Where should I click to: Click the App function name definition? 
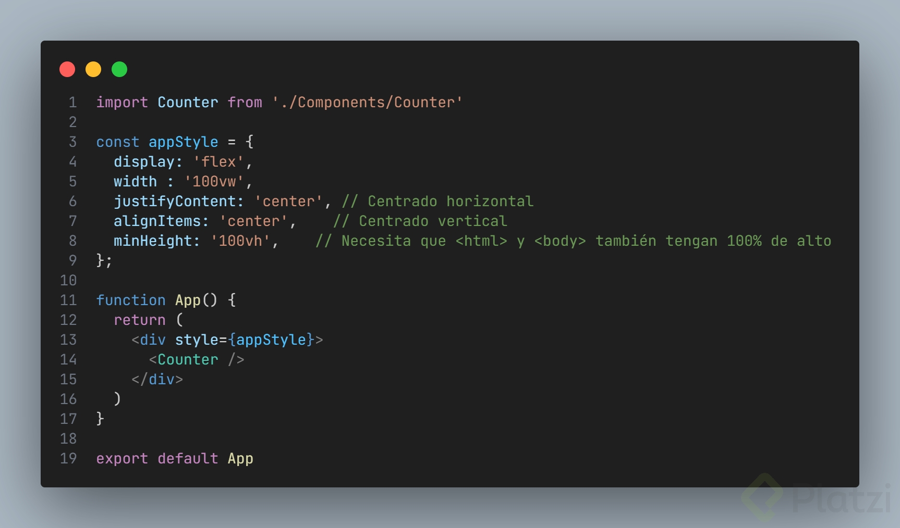coord(188,300)
